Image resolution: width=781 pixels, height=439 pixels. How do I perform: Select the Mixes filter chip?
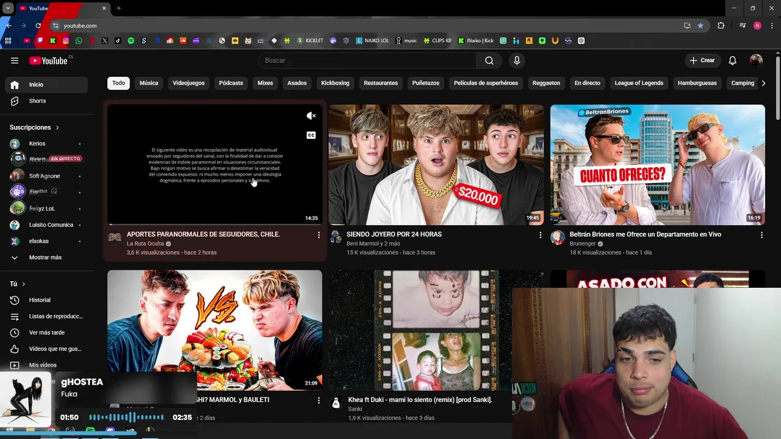[265, 83]
